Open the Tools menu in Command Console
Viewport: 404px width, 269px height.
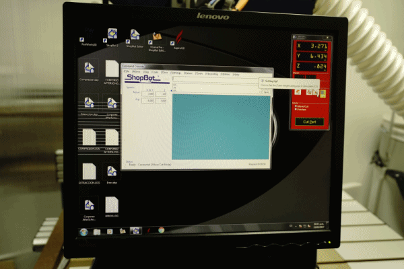(199, 73)
